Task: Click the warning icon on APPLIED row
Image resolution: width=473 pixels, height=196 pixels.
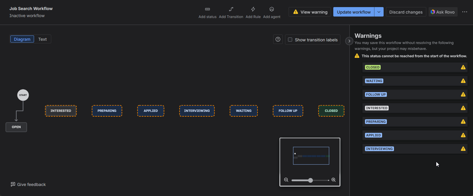Action: tap(463, 135)
